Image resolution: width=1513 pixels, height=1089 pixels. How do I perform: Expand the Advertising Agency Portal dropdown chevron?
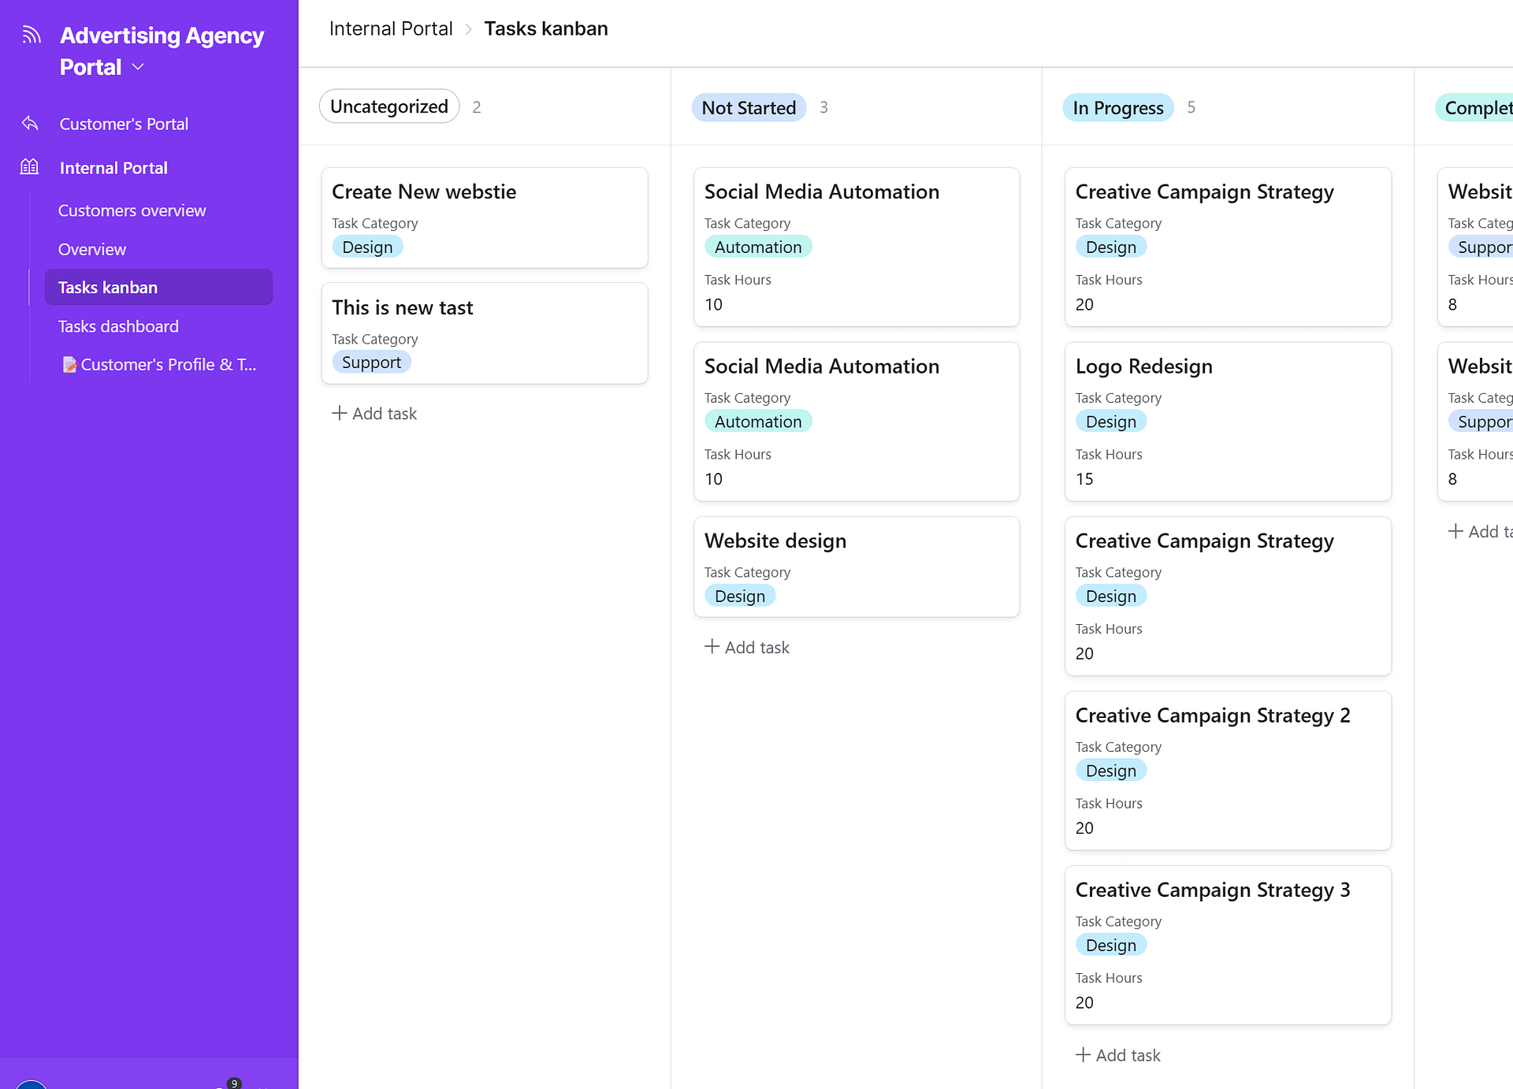click(139, 68)
